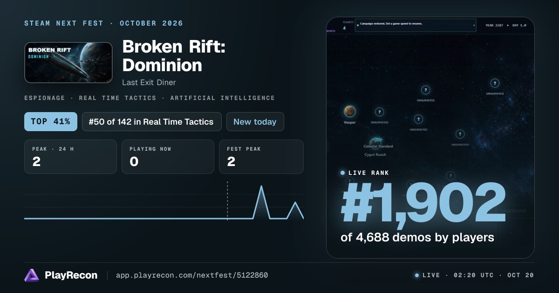Click the ESPIONAGE tag
This screenshot has width=559, height=293.
pyautogui.click(x=45, y=98)
